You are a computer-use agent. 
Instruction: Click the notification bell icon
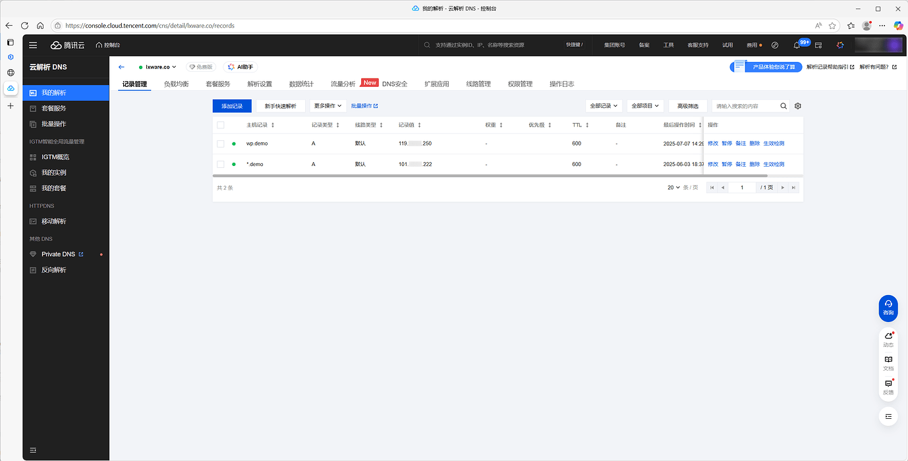coord(795,44)
